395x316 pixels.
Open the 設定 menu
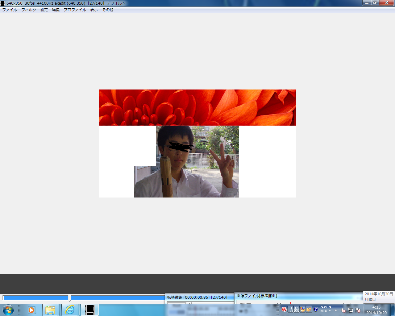click(44, 10)
